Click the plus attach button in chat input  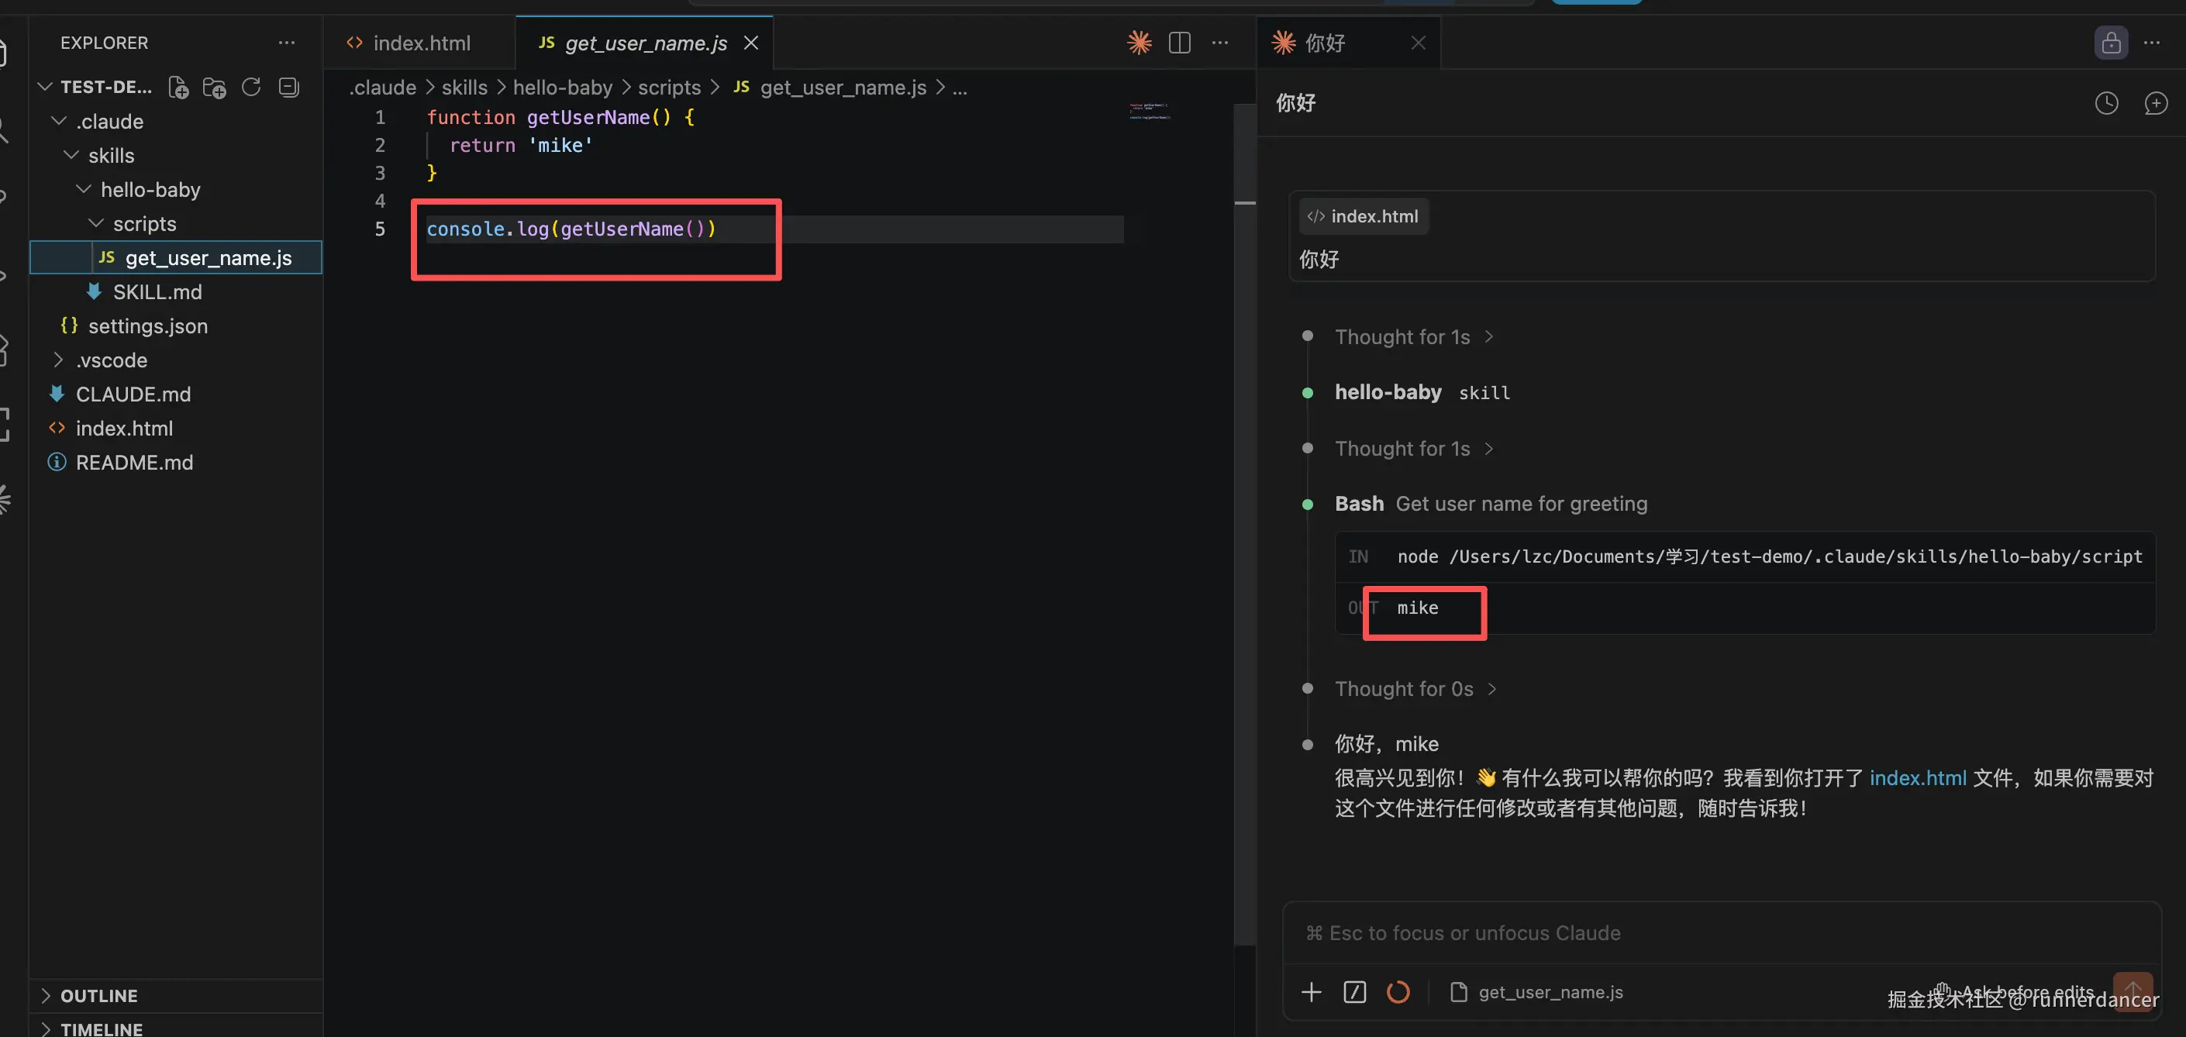[1311, 991]
